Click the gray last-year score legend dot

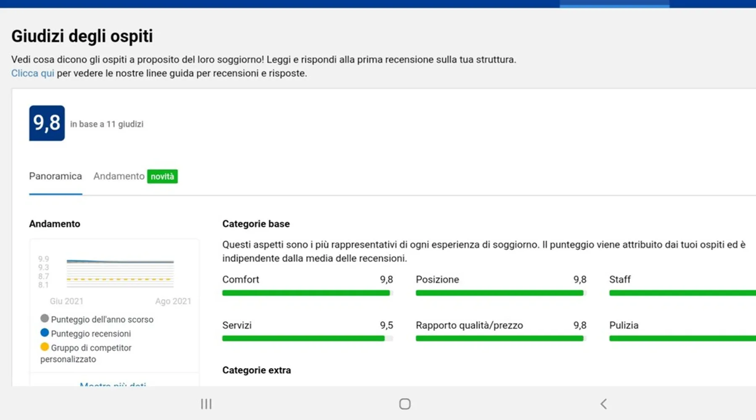[x=45, y=318]
